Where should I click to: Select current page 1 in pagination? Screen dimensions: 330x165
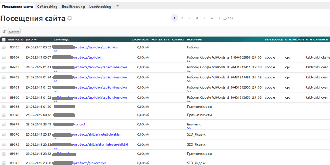[x=174, y=18]
